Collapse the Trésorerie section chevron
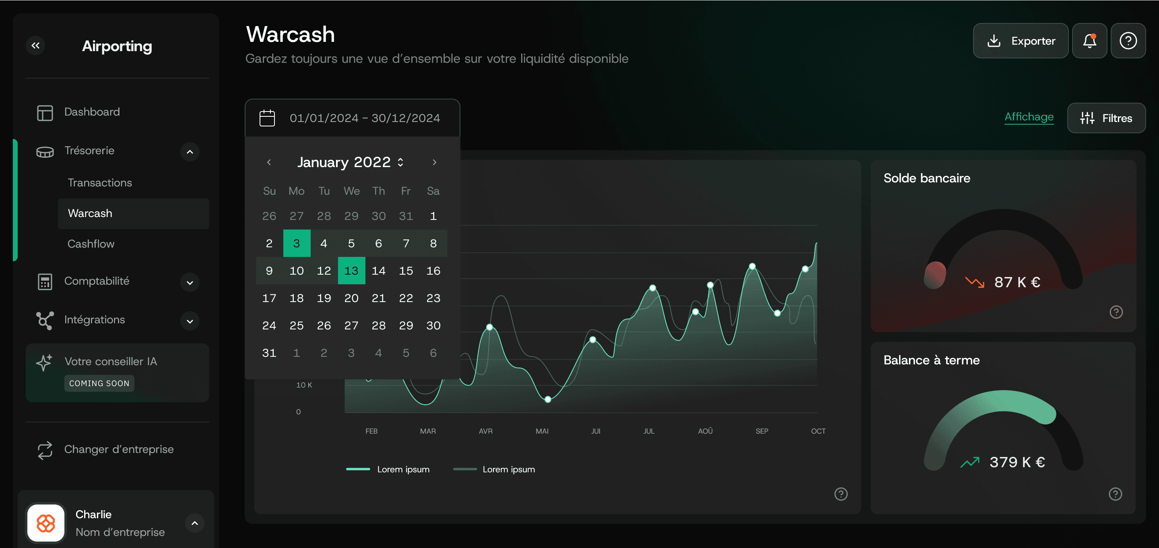1159x548 pixels. click(x=190, y=152)
